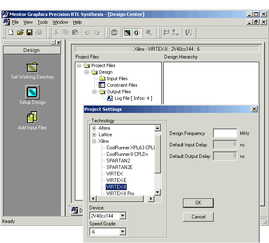Click the PS application icon in menu bar
Viewport: 269px width, 243px height.
(7, 22)
